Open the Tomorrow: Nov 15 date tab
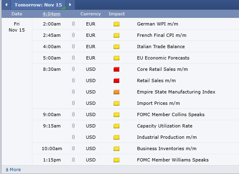The height and width of the screenshot is (174, 239). (38, 5)
